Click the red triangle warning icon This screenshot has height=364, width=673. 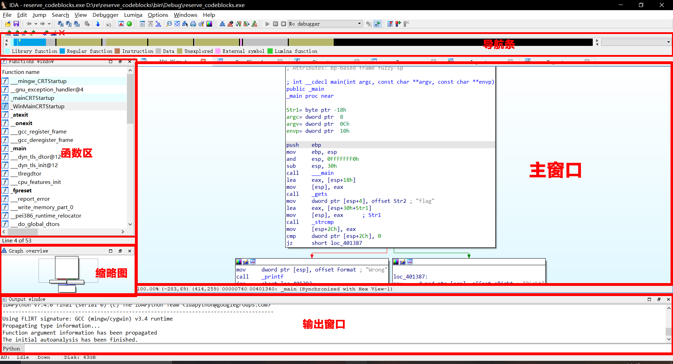tap(121, 24)
